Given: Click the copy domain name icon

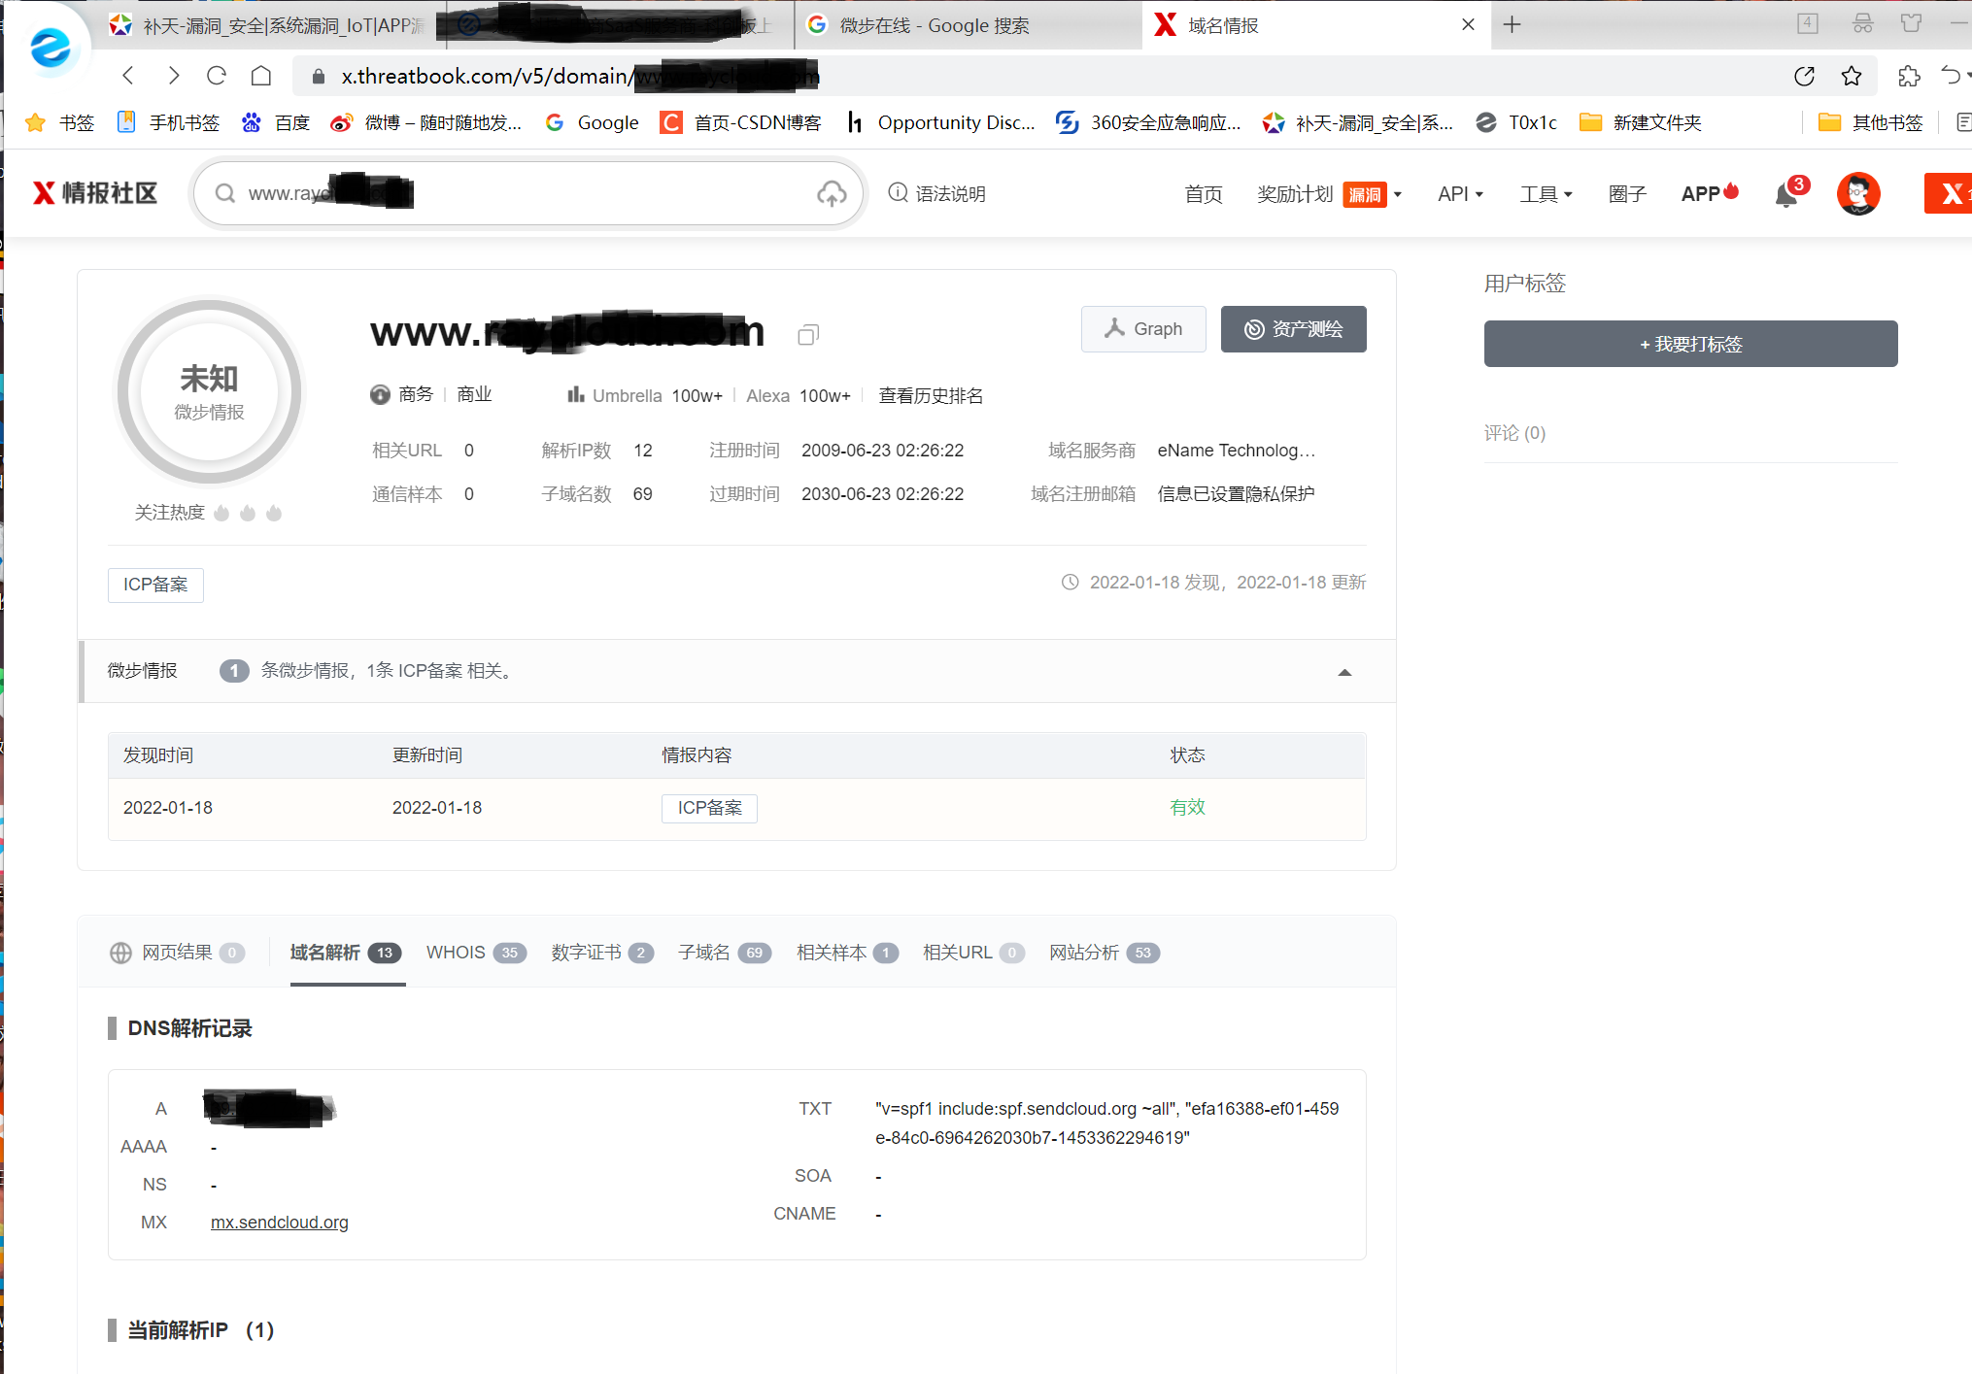Looking at the screenshot, I should [x=807, y=335].
